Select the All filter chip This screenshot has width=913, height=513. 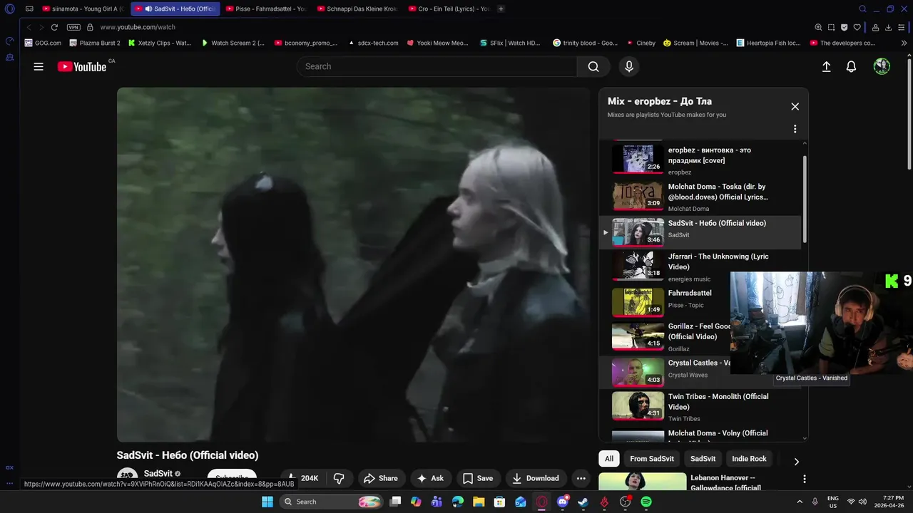pos(608,459)
